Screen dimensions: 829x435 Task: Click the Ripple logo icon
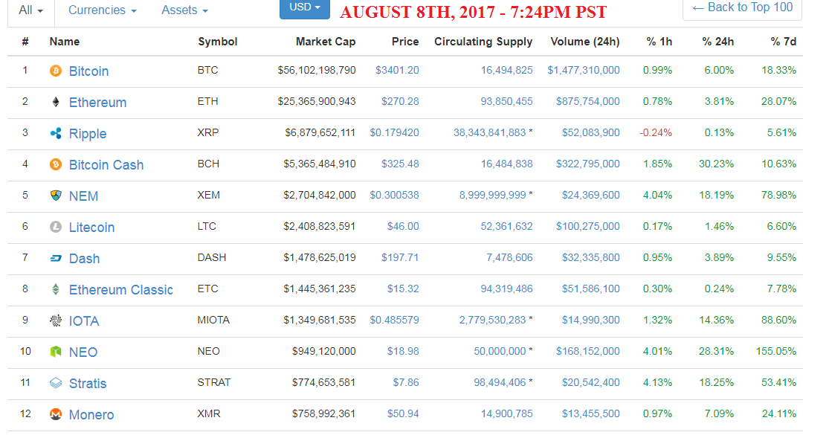(x=56, y=133)
